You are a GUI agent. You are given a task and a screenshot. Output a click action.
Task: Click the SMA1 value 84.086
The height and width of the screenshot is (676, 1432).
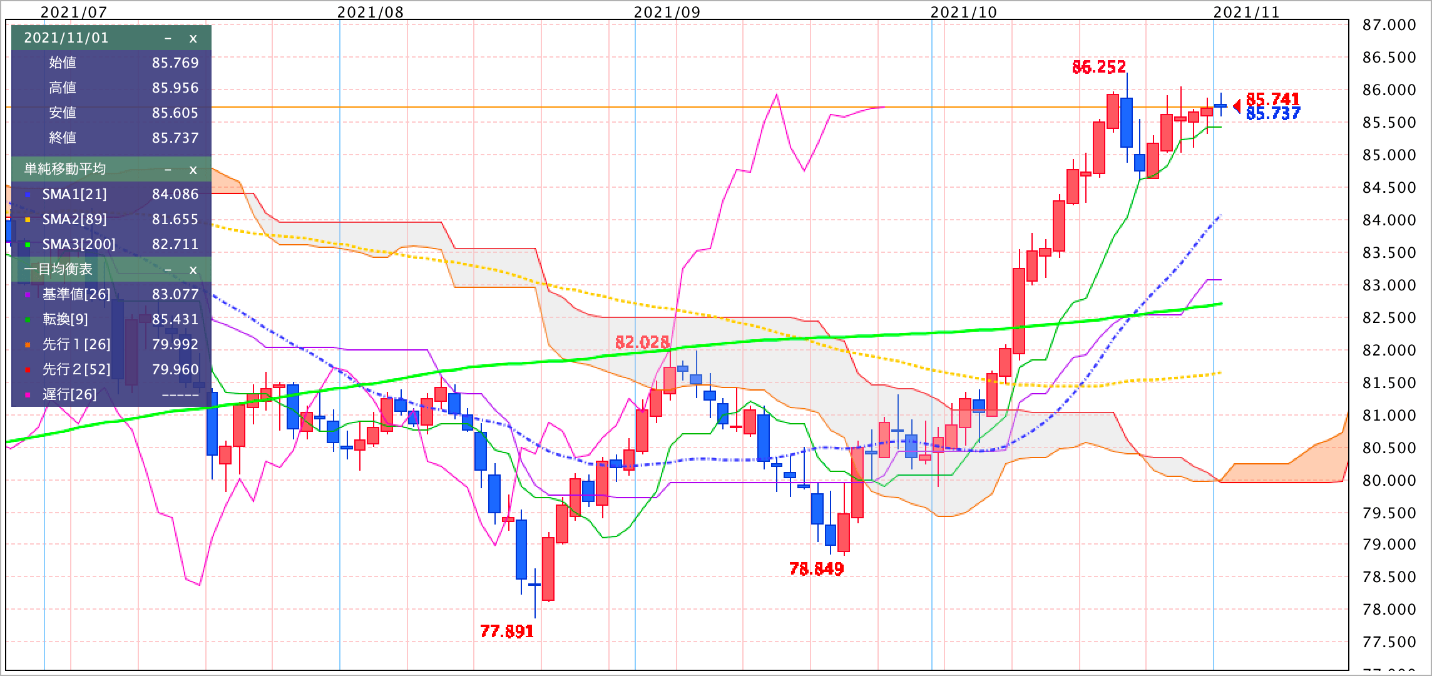click(175, 194)
